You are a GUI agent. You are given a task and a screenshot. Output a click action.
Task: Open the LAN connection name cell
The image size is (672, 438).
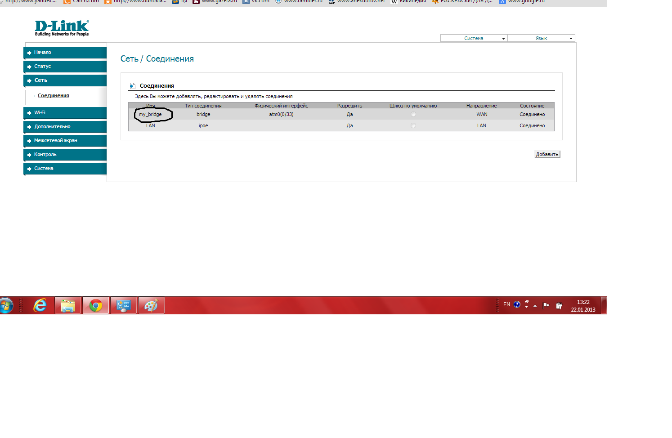pos(151,125)
